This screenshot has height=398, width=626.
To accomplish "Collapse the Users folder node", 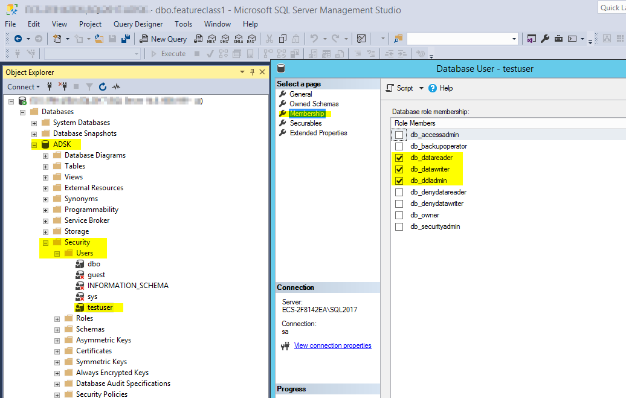I will tap(57, 254).
